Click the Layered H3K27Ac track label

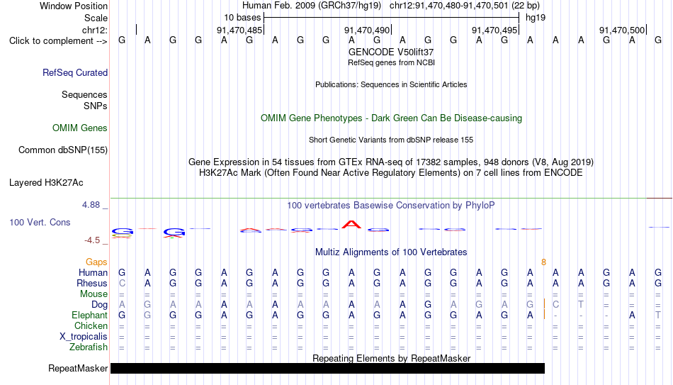[x=46, y=183]
